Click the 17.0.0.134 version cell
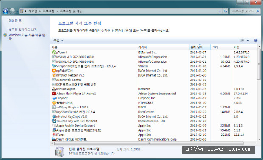Screen dimensions: 263x160 click(x=241, y=94)
